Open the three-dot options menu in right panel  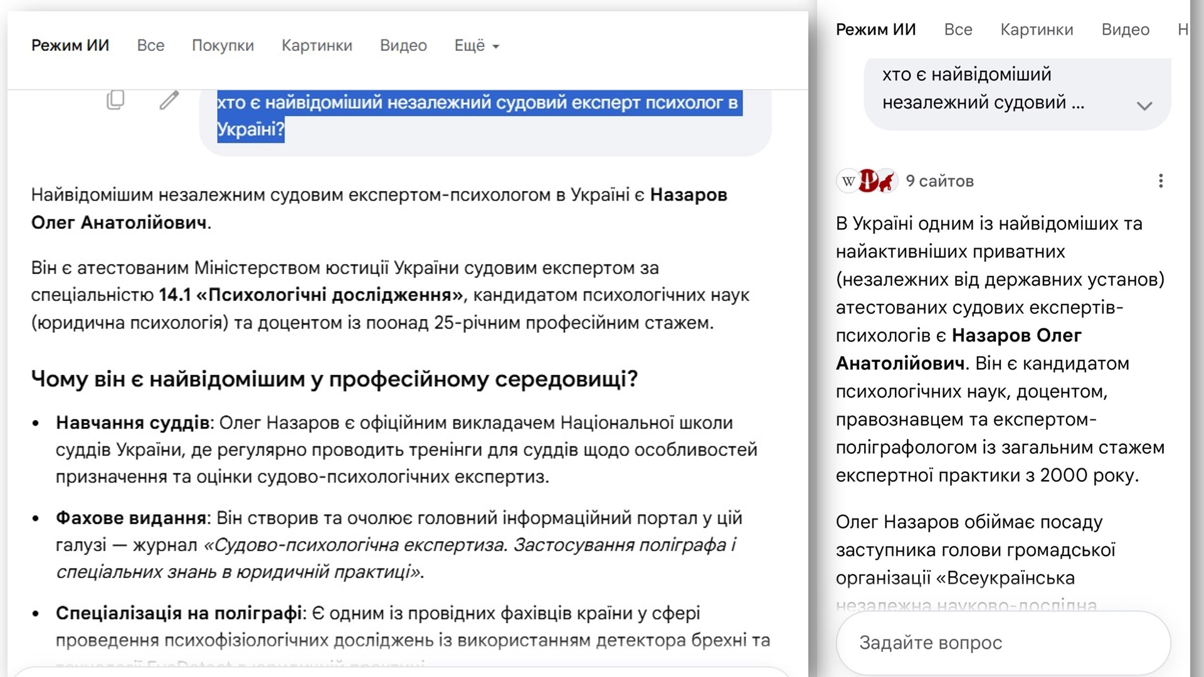point(1161,181)
